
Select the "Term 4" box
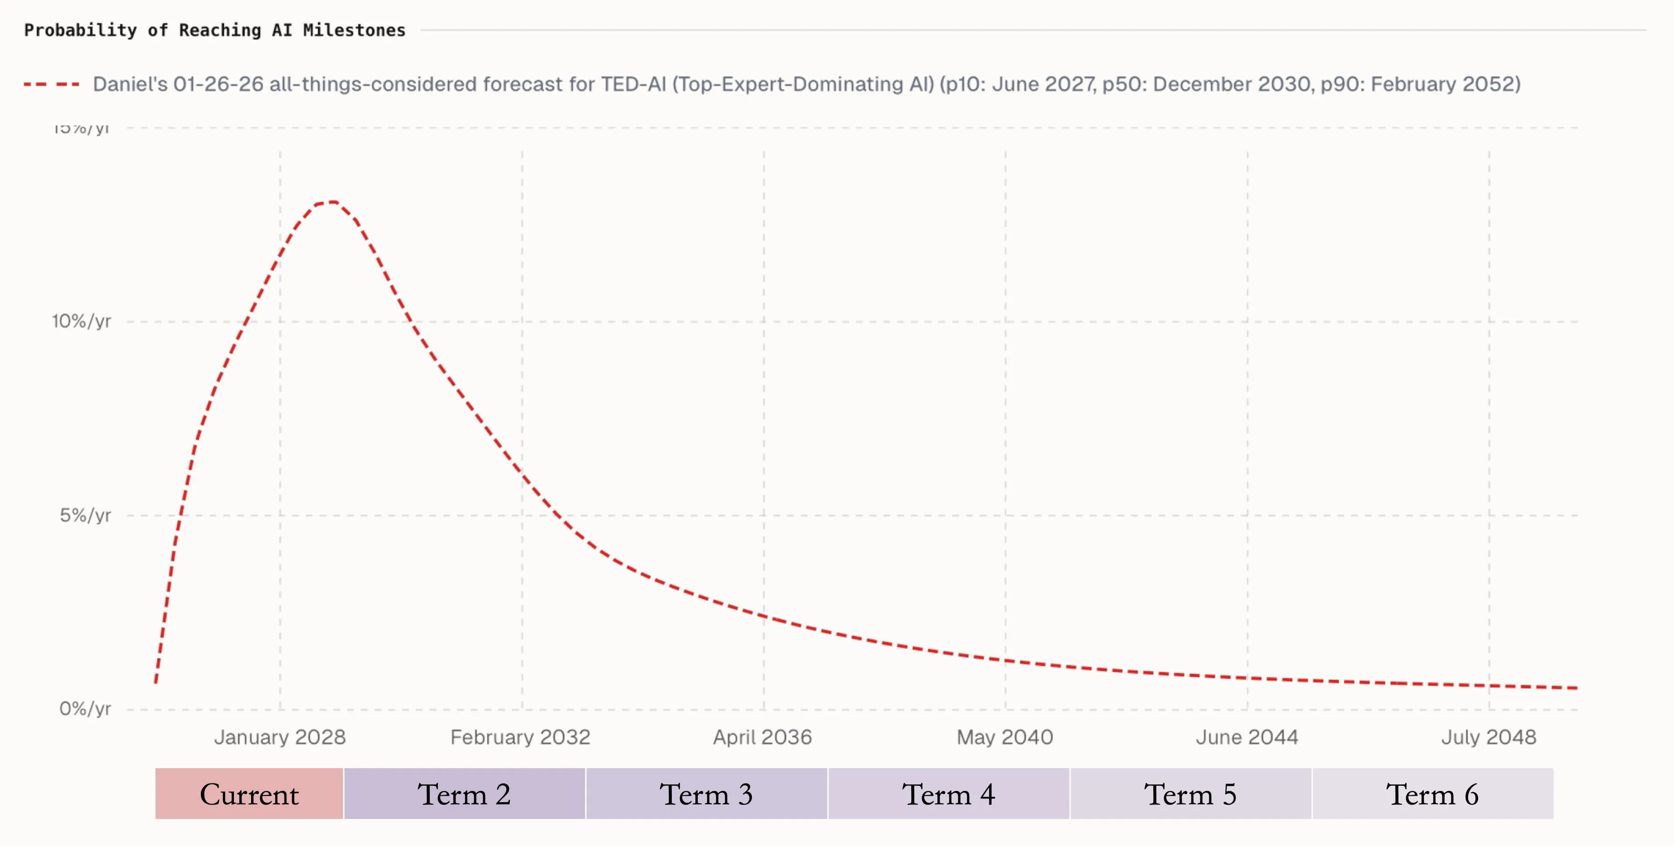point(948,794)
